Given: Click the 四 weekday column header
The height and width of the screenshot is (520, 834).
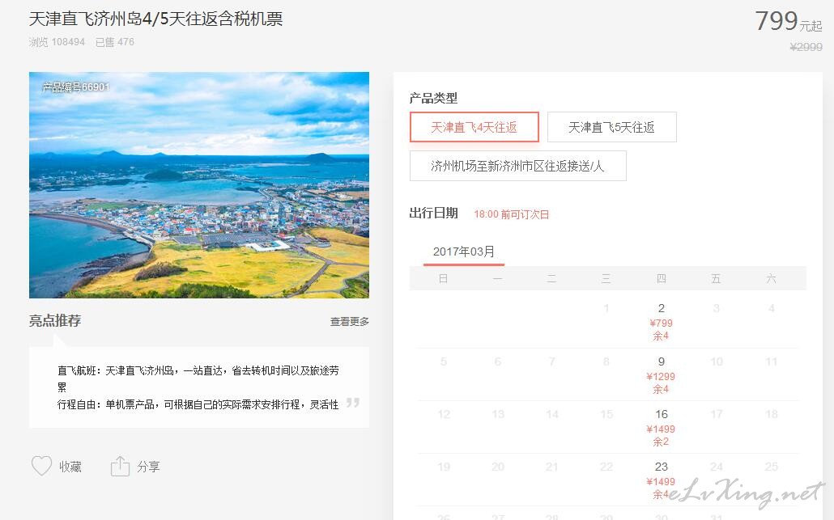Looking at the screenshot, I should (x=662, y=279).
